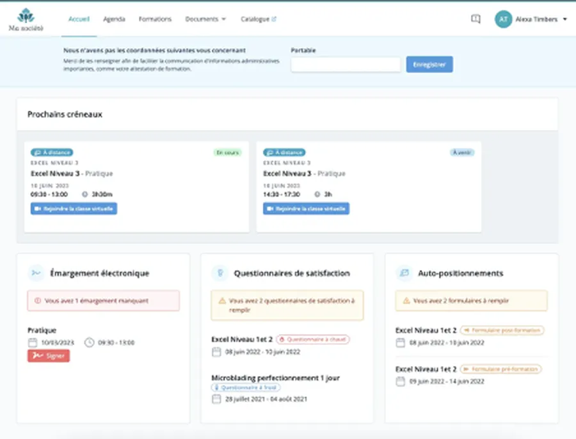Join virtual class for 09:30 - 13:00 slot

[x=74, y=209]
